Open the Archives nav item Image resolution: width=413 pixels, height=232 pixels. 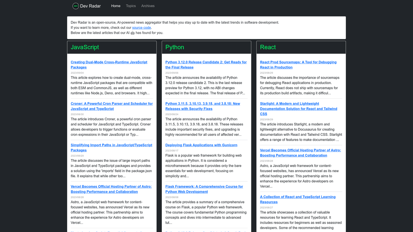(x=148, y=6)
